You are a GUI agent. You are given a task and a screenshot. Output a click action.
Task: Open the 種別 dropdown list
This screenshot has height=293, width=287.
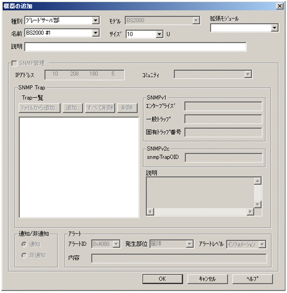pyautogui.click(x=96, y=20)
